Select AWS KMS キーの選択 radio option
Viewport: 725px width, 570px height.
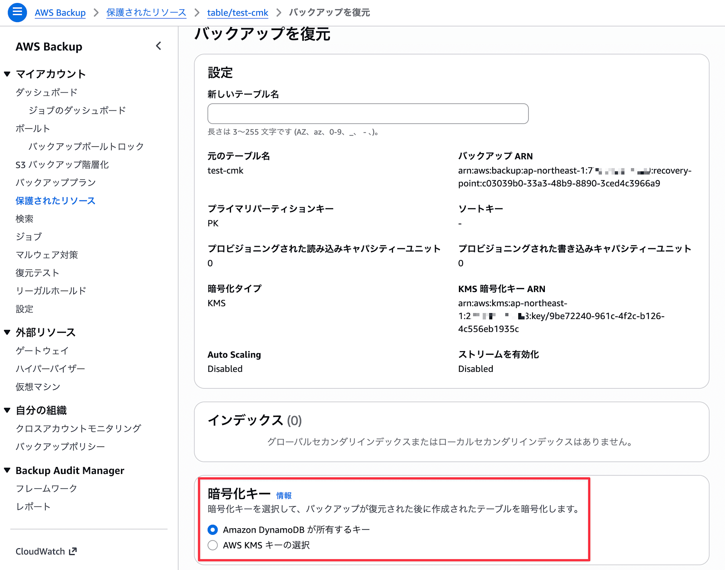[x=213, y=545]
